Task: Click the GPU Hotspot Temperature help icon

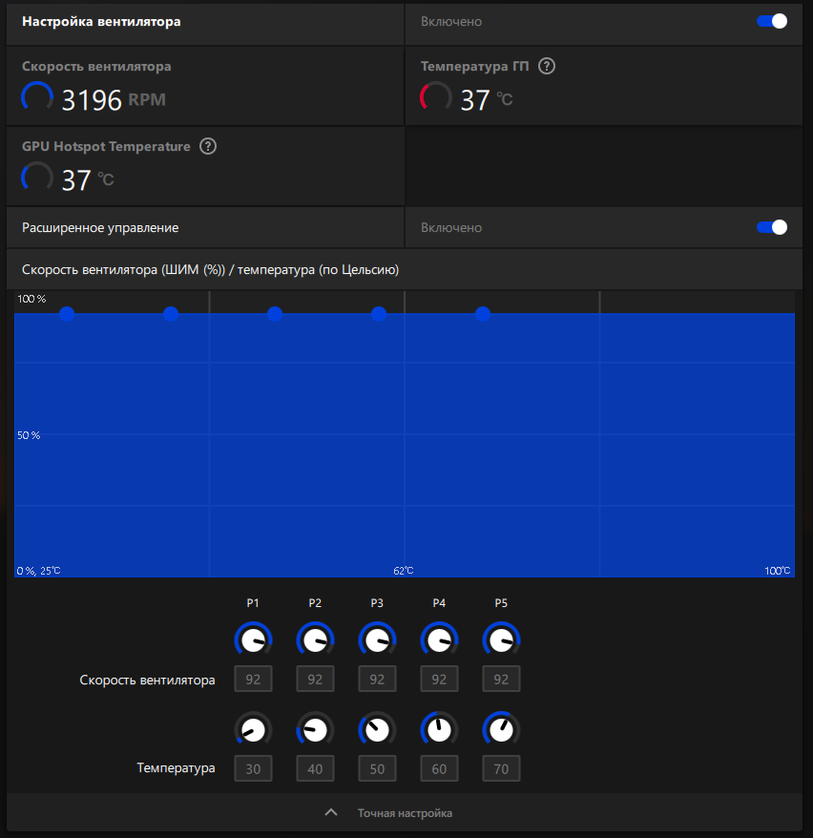Action: click(208, 146)
